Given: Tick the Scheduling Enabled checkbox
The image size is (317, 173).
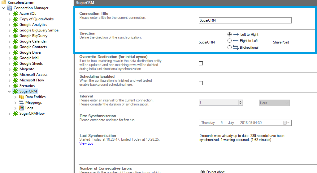Looking at the screenshot, I should (201, 83).
